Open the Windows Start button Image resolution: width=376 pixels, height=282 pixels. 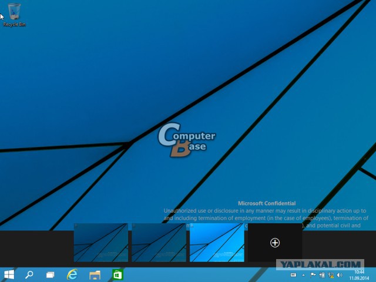(x=9, y=274)
